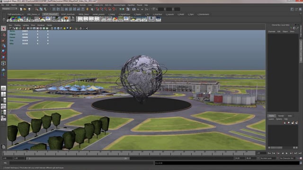Click the current frame number field
The width and height of the screenshot is (303, 170).
(261, 153)
